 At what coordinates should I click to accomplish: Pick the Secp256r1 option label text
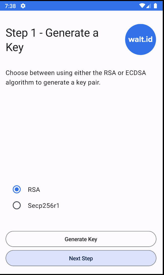(44, 205)
